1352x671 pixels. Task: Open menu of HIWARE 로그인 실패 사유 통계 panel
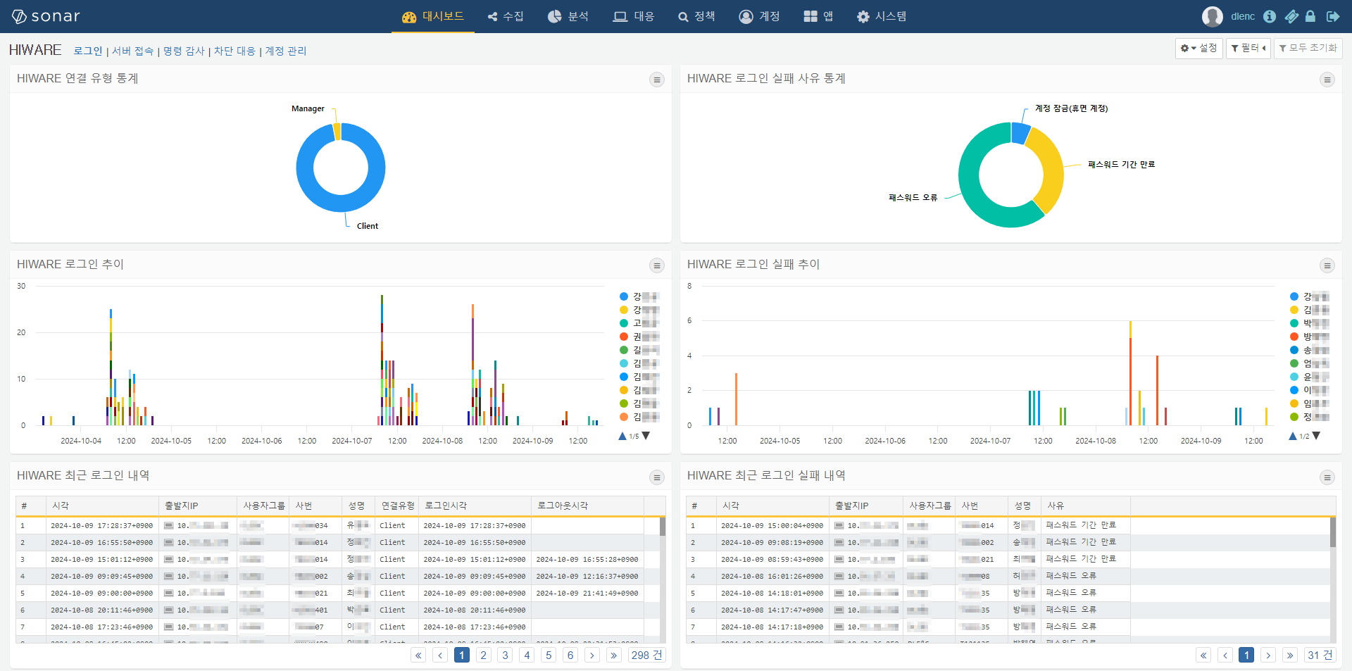pos(1327,80)
